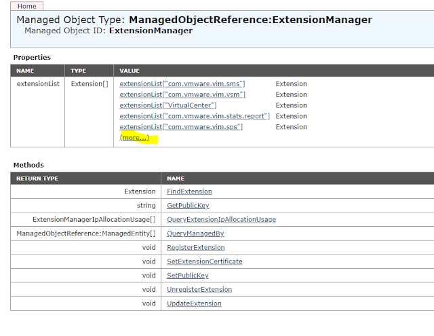Invoke the UpdateExtension method link

coord(194,303)
